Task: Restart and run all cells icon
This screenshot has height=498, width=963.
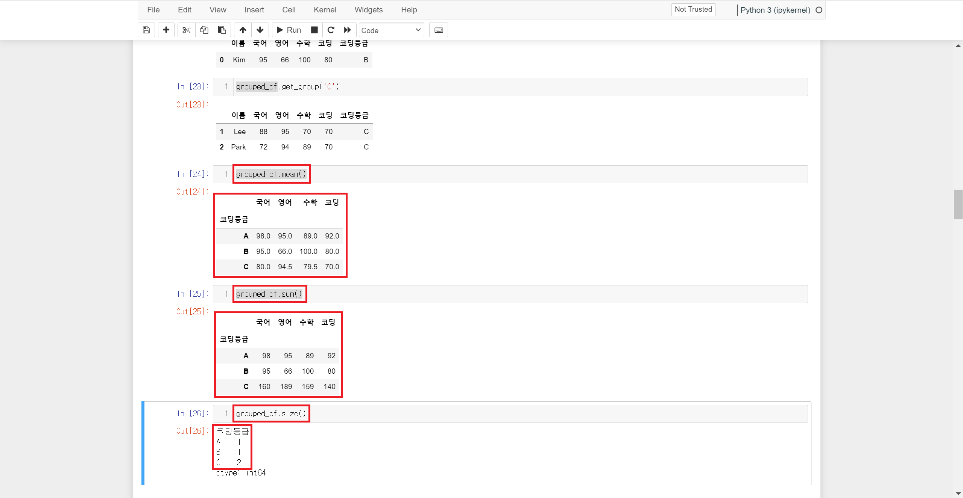Action: pyautogui.click(x=348, y=30)
